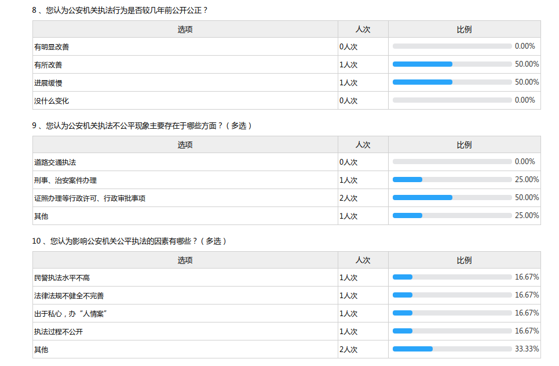Click the '其他' option in question 9
This screenshot has height=366, width=559.
pos(41,216)
